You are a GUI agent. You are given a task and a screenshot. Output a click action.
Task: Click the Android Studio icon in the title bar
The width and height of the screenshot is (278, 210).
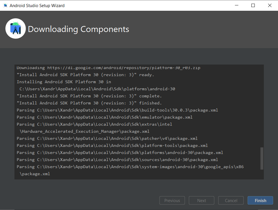(5, 5)
